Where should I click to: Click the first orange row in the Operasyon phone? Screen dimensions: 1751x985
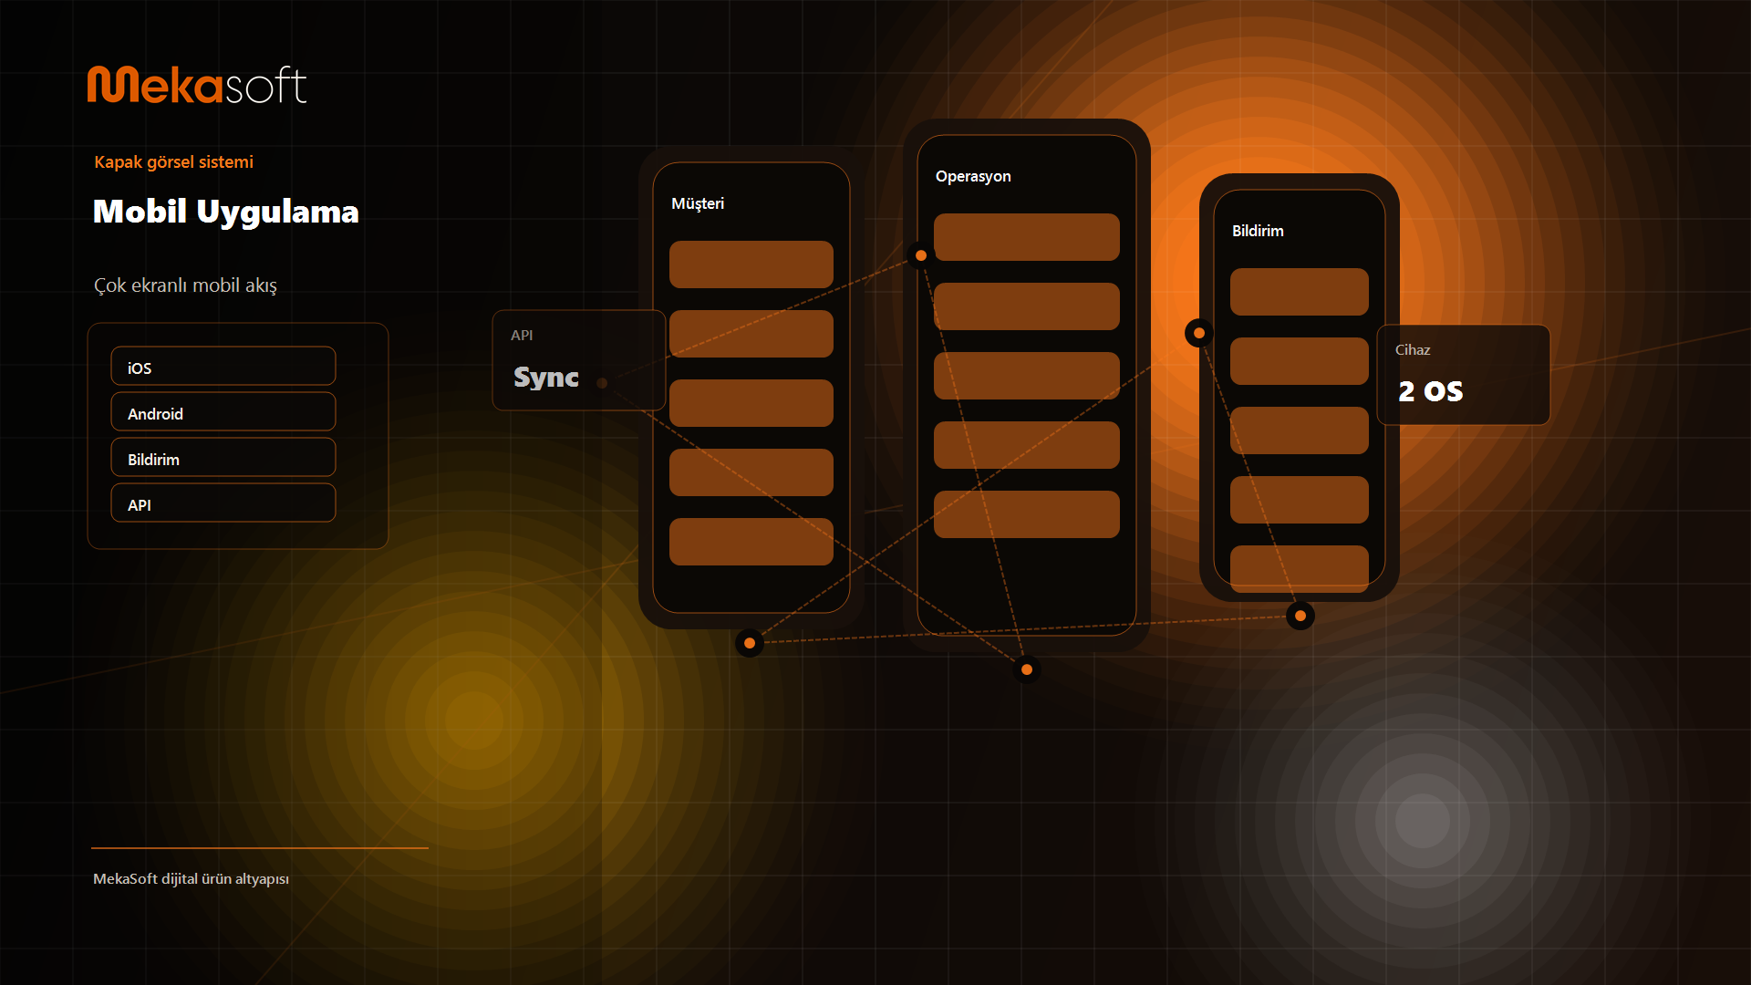[x=1027, y=237]
